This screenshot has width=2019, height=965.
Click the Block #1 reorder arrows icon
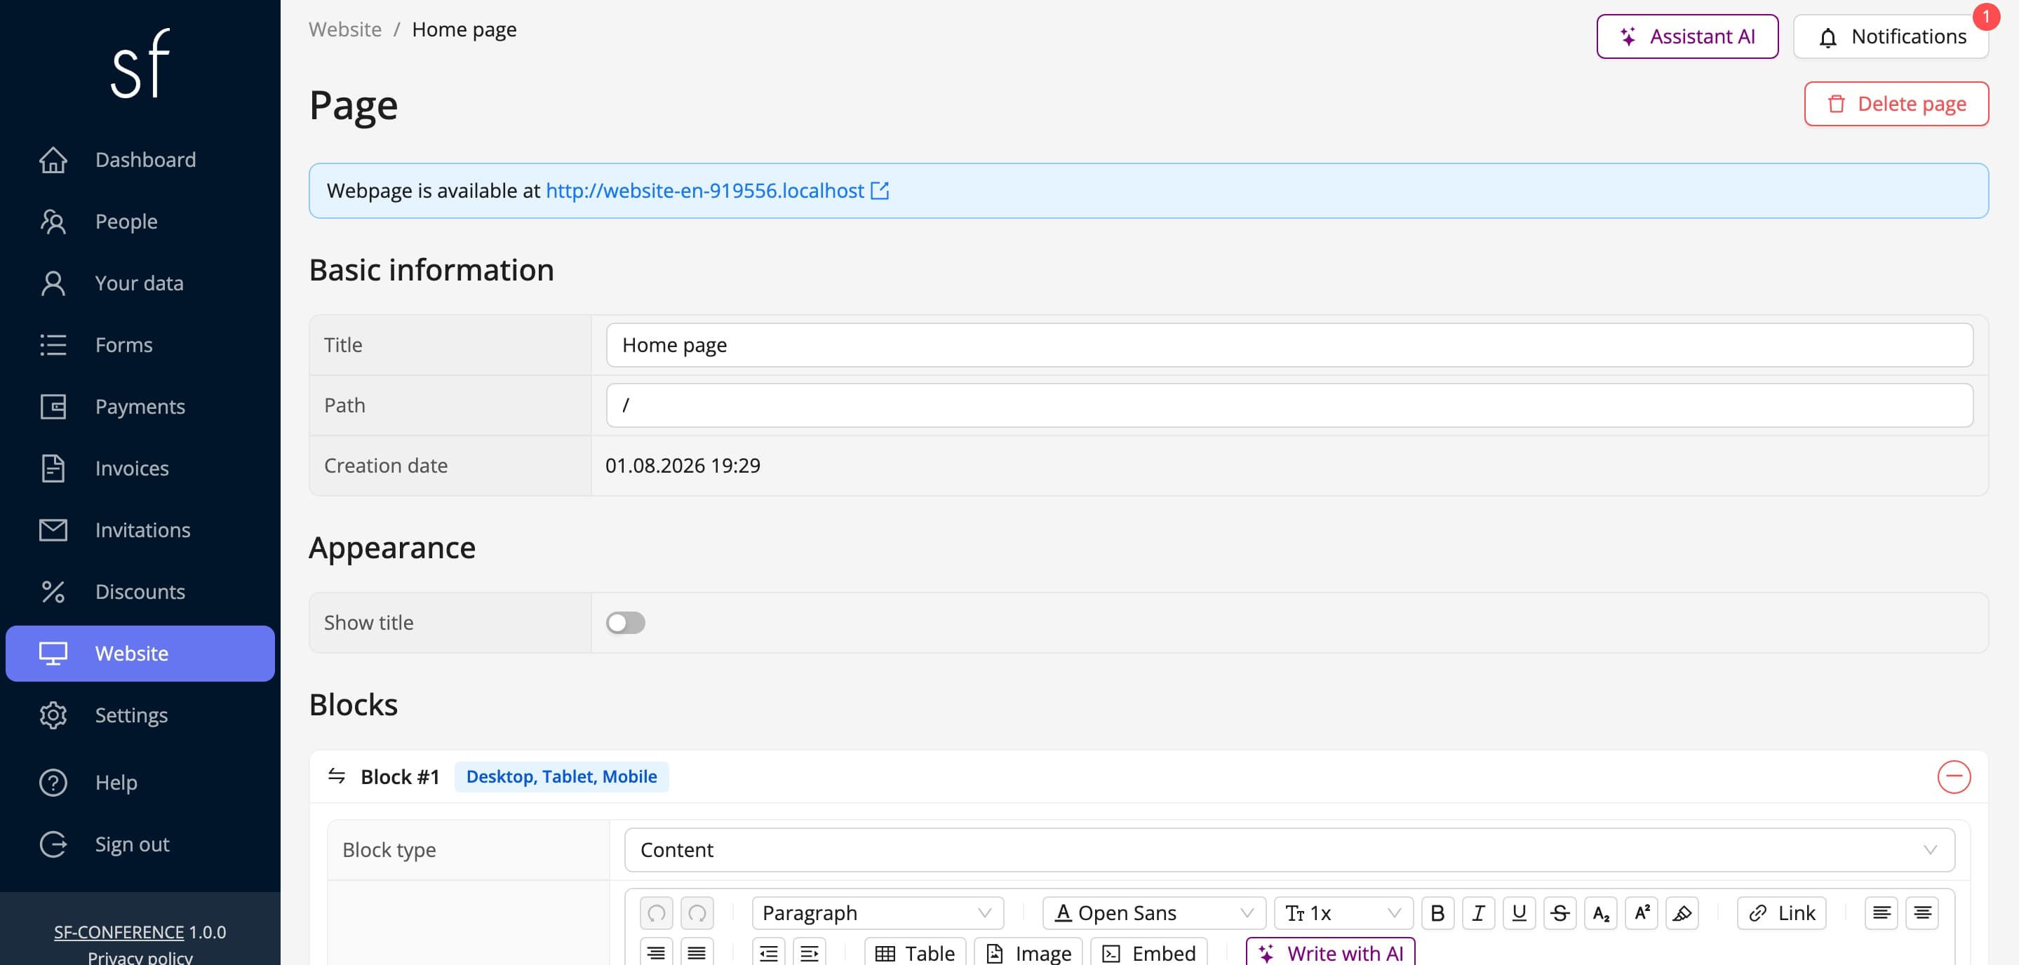336,776
